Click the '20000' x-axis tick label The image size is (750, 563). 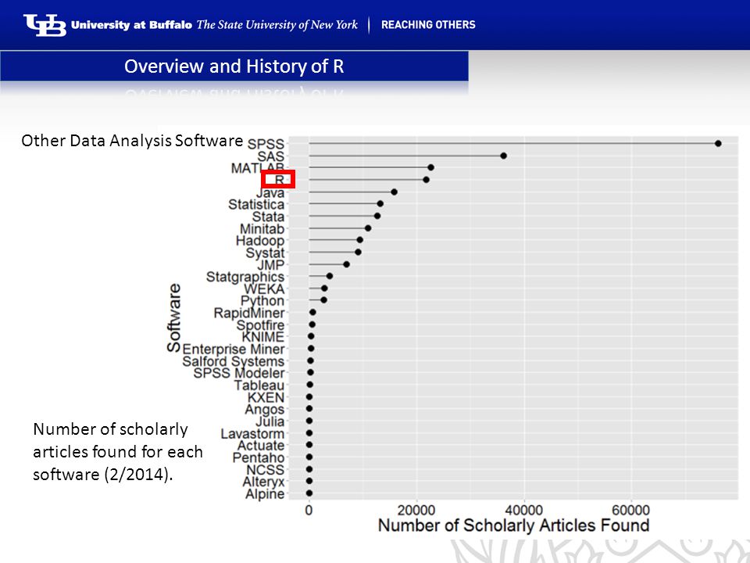coord(416,511)
